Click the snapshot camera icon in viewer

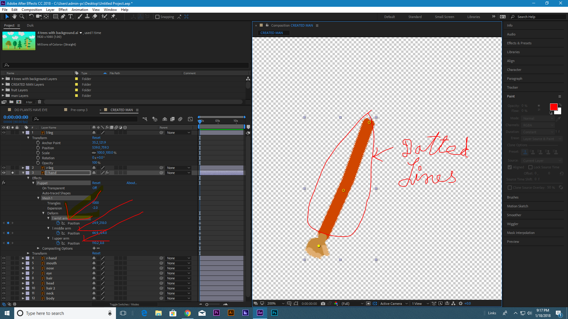323,303
